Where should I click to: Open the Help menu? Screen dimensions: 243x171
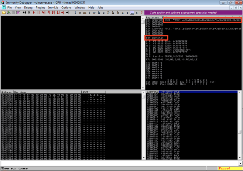91,8
